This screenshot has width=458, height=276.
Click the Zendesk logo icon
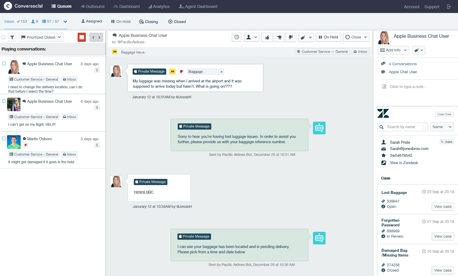point(383,113)
